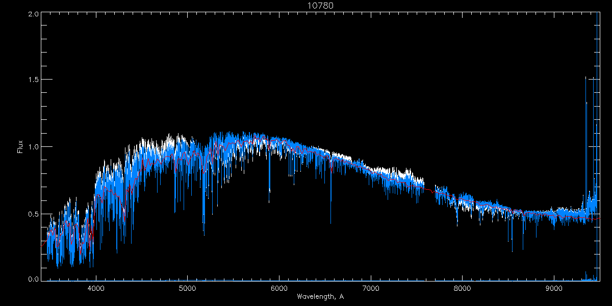Viewport: 612px width, 306px height.
Task: Select the 4000 wavelength tick label
Action: [x=96, y=288]
